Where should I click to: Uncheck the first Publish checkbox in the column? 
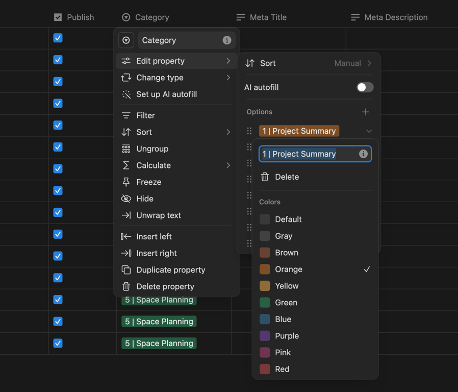[58, 38]
